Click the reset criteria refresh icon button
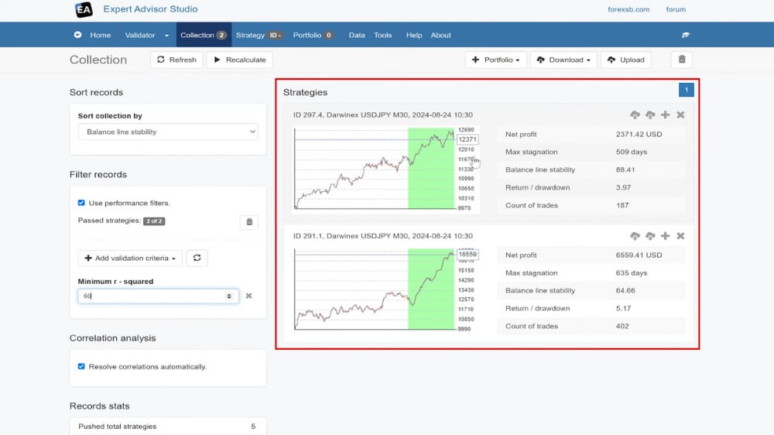 (x=197, y=258)
